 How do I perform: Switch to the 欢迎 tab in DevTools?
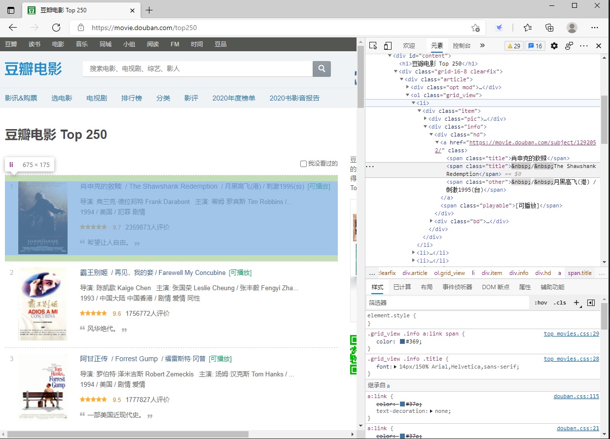tap(409, 46)
